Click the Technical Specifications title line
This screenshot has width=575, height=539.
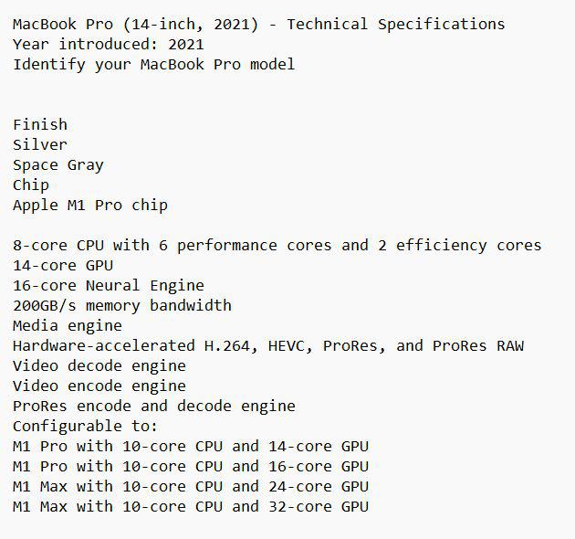(x=258, y=25)
